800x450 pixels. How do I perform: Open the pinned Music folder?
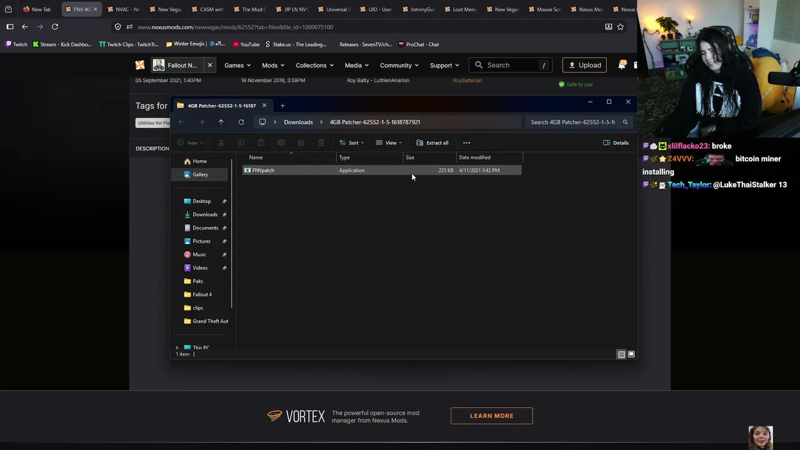pos(199,254)
